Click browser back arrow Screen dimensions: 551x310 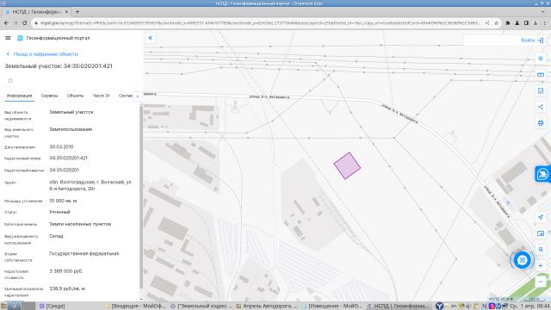coord(6,23)
